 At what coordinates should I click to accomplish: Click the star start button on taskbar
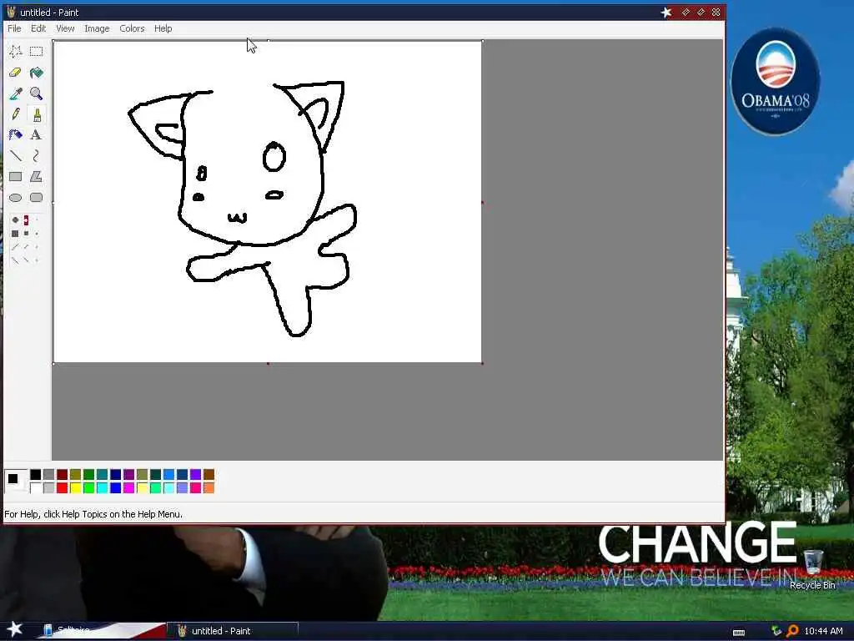tap(14, 629)
